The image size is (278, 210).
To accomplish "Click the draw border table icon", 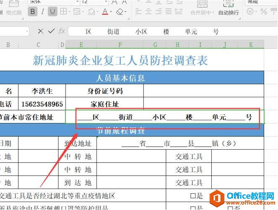I will point(77,11).
